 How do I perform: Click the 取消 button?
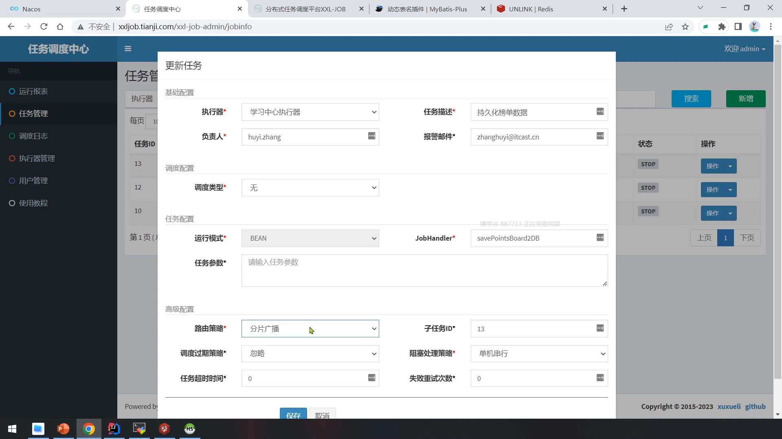click(322, 414)
